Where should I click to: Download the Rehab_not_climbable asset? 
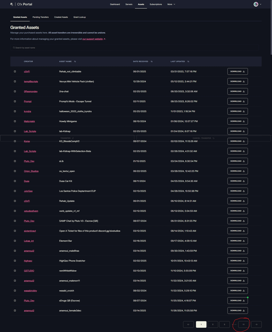(237, 72)
